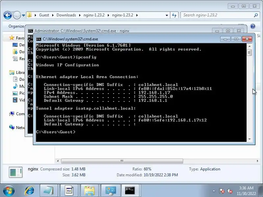Screen dimensions: 263x197
Task: Launch Internet Explorer from the taskbar
Action: click(x=30, y=191)
